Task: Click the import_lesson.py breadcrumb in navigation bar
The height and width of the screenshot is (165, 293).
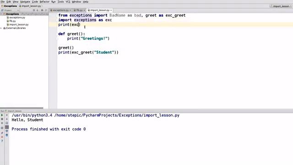Action: (x=30, y=6)
